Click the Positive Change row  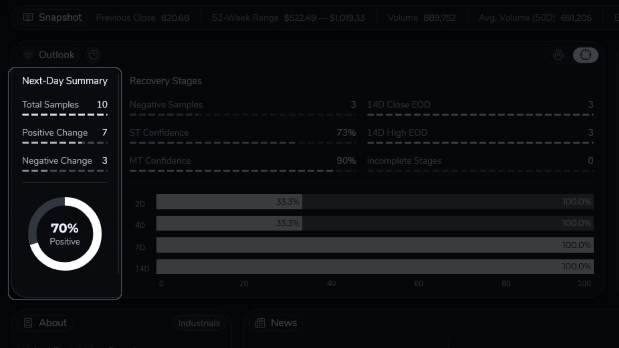pyautogui.click(x=64, y=133)
